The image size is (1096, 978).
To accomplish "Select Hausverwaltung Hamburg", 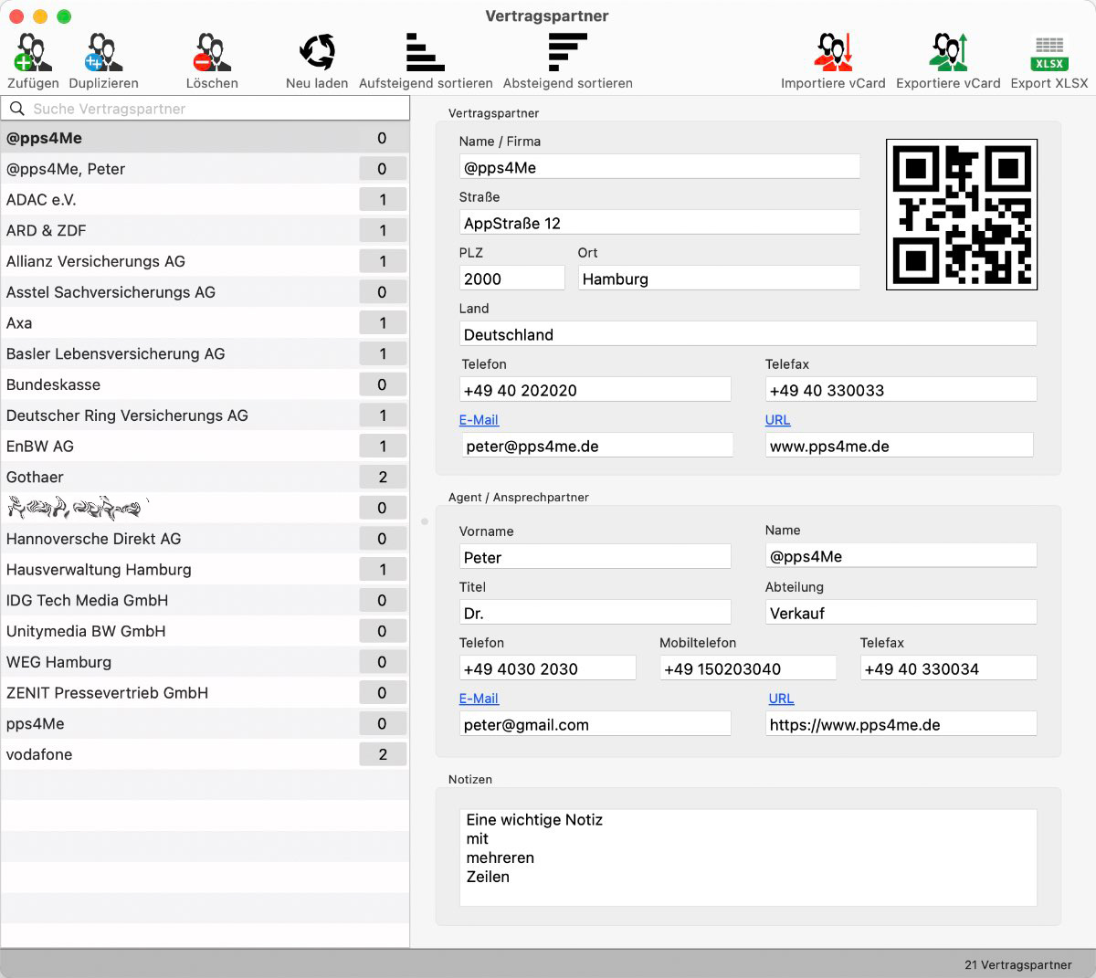I will (205, 570).
